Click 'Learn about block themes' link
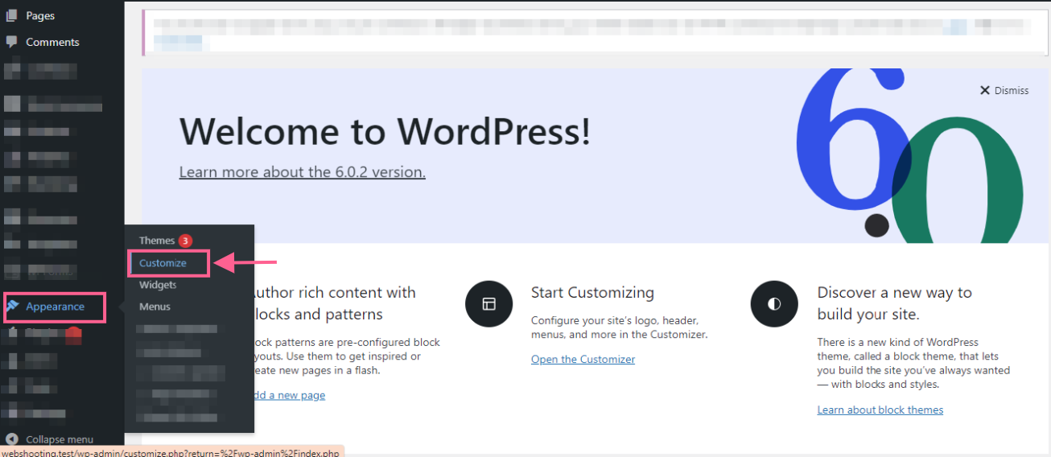Screen dimensions: 1051x457 [880, 410]
